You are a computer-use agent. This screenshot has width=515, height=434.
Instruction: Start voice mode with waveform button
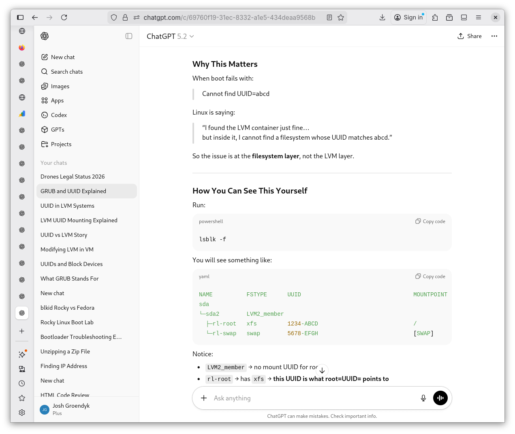[440, 398]
